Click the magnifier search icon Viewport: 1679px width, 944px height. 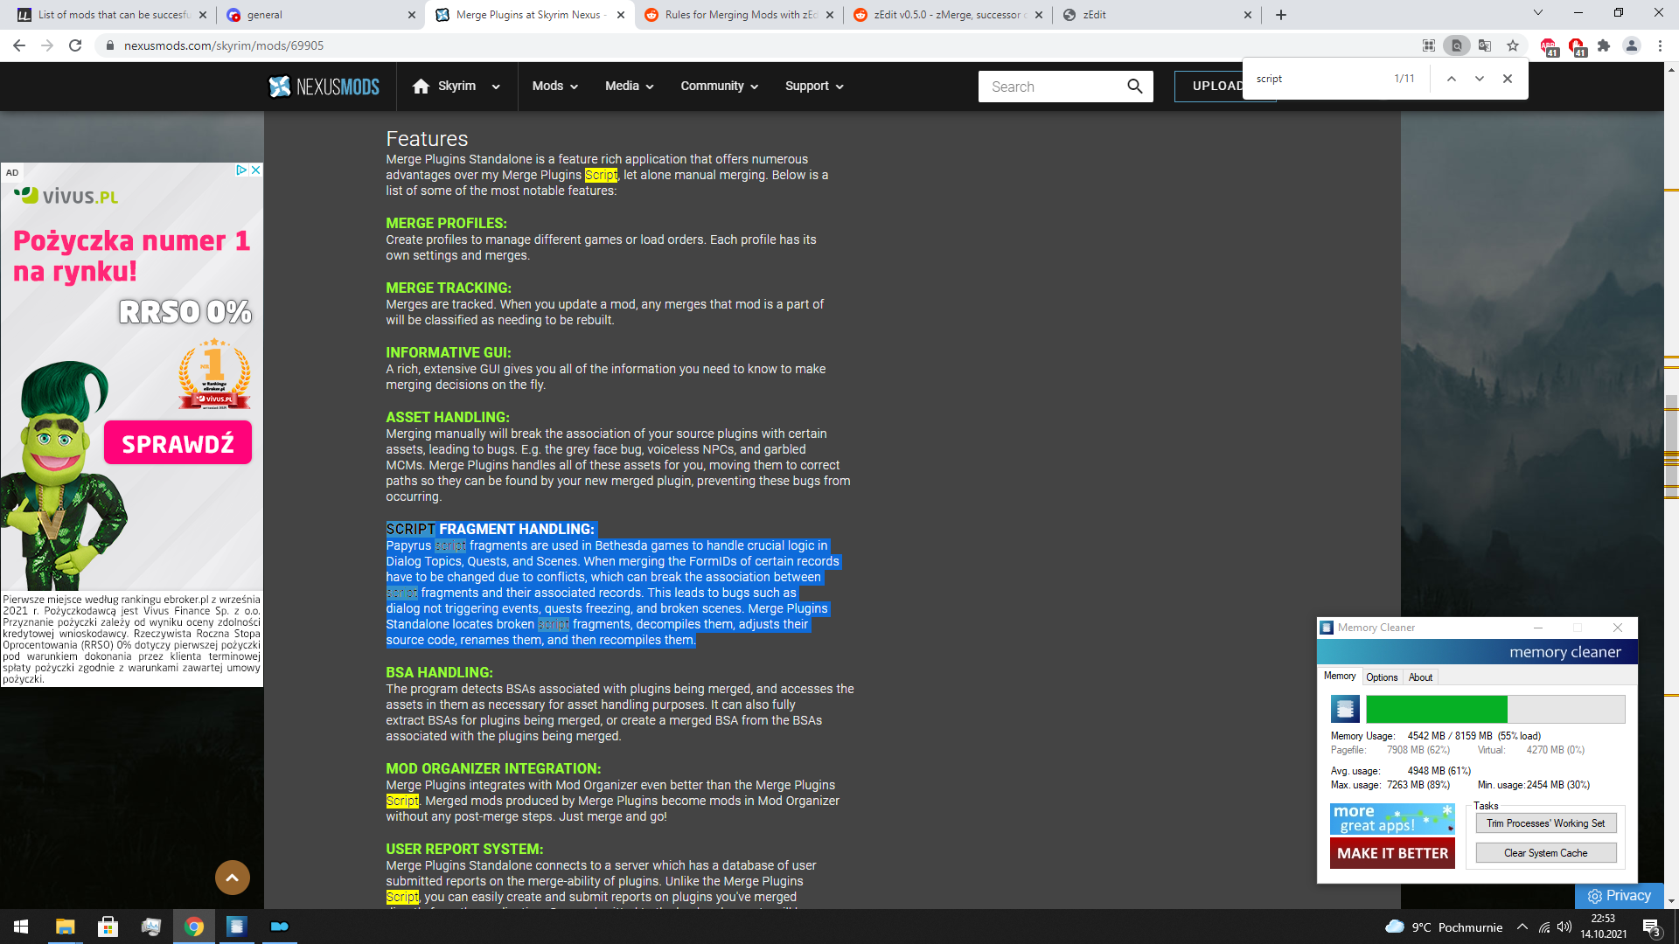tap(1135, 87)
